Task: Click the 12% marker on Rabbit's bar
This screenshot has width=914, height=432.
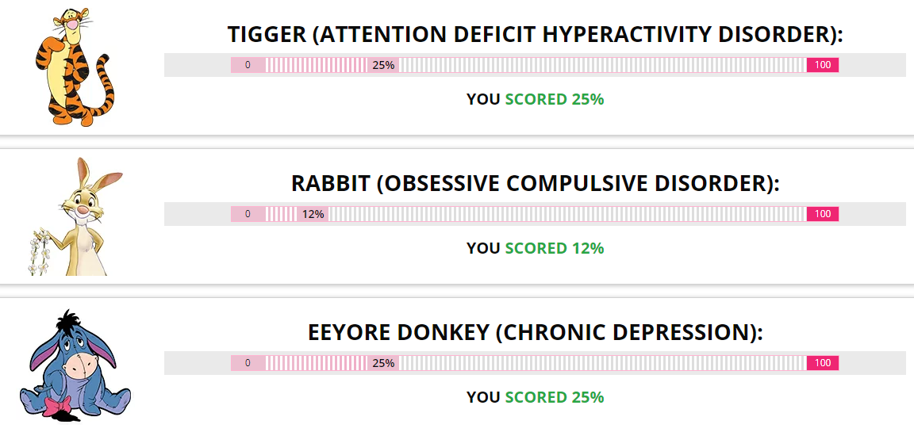Action: tap(313, 214)
